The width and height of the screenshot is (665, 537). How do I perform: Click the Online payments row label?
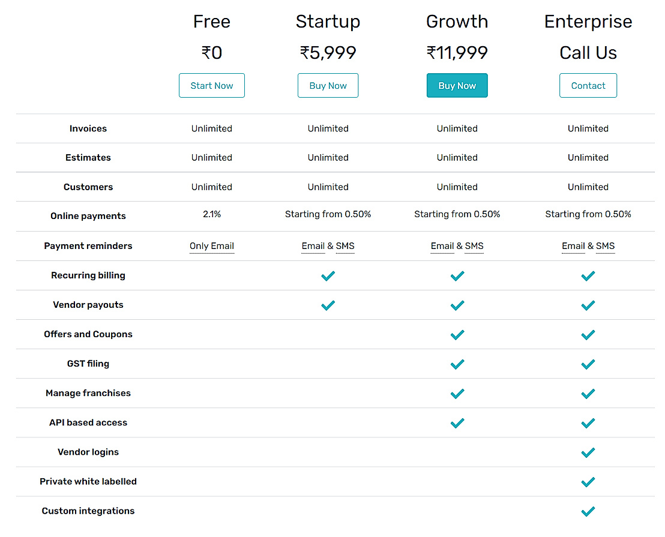[88, 216]
